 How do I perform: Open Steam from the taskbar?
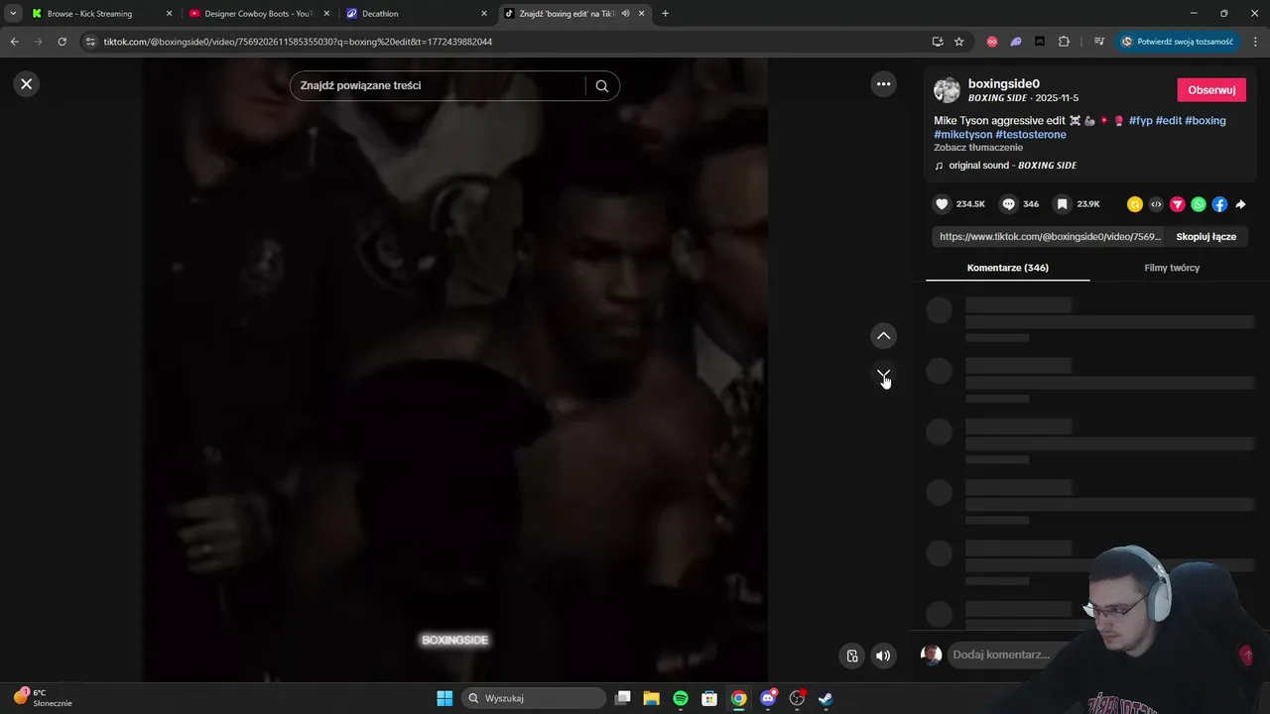825,698
